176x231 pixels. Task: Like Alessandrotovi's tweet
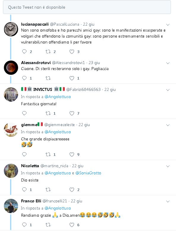tap(72, 78)
